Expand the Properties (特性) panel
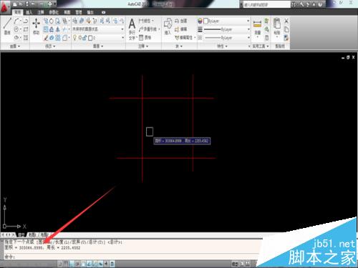 (x=222, y=46)
